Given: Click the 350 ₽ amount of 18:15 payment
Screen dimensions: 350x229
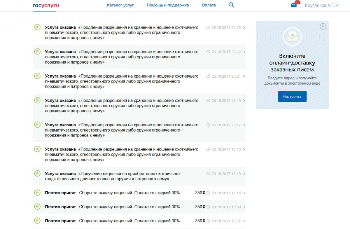Looking at the screenshot, I should click(x=200, y=193).
